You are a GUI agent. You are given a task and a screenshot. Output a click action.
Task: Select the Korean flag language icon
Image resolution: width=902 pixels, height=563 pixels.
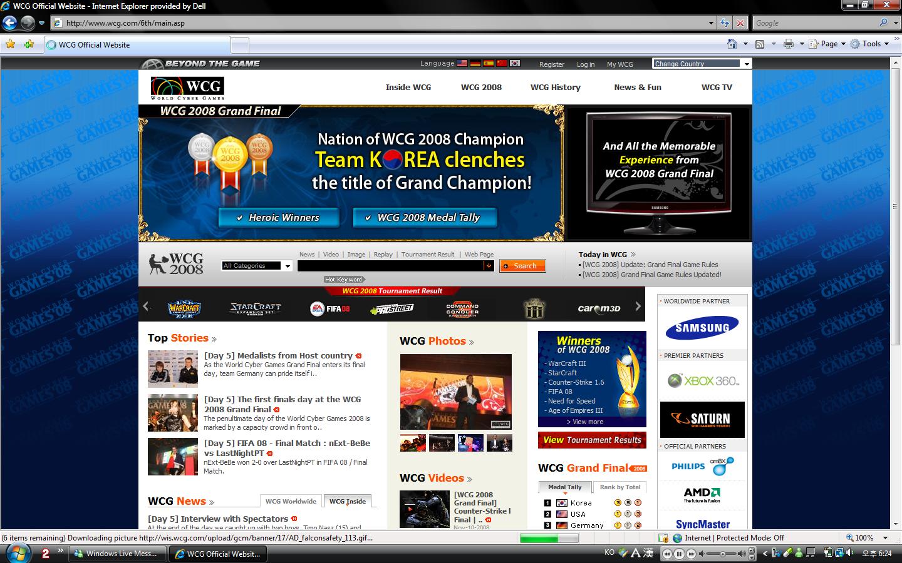[515, 63]
